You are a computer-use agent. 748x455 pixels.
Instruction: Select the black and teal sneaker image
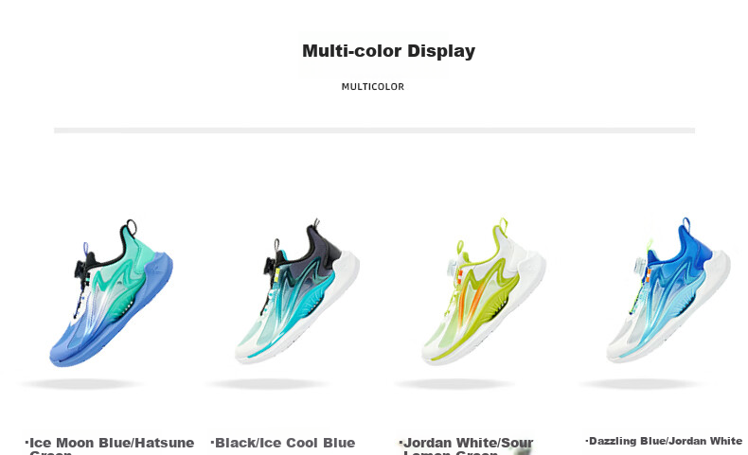click(297, 291)
